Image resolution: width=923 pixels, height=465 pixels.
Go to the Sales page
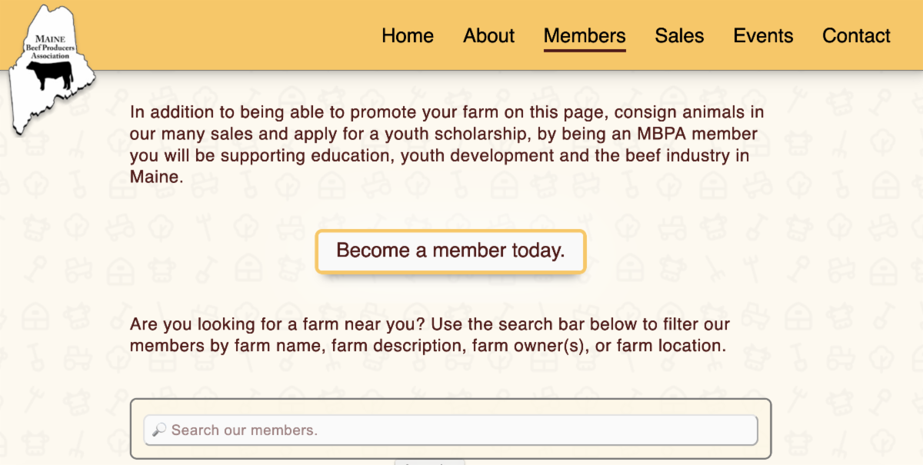(679, 36)
